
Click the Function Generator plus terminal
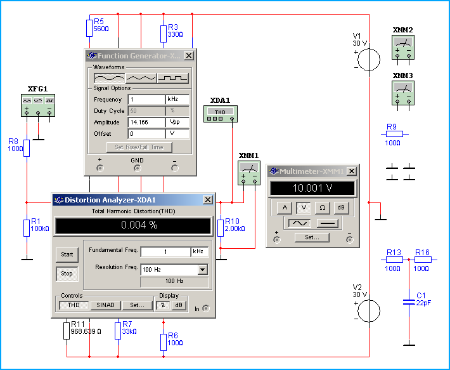tap(100, 168)
